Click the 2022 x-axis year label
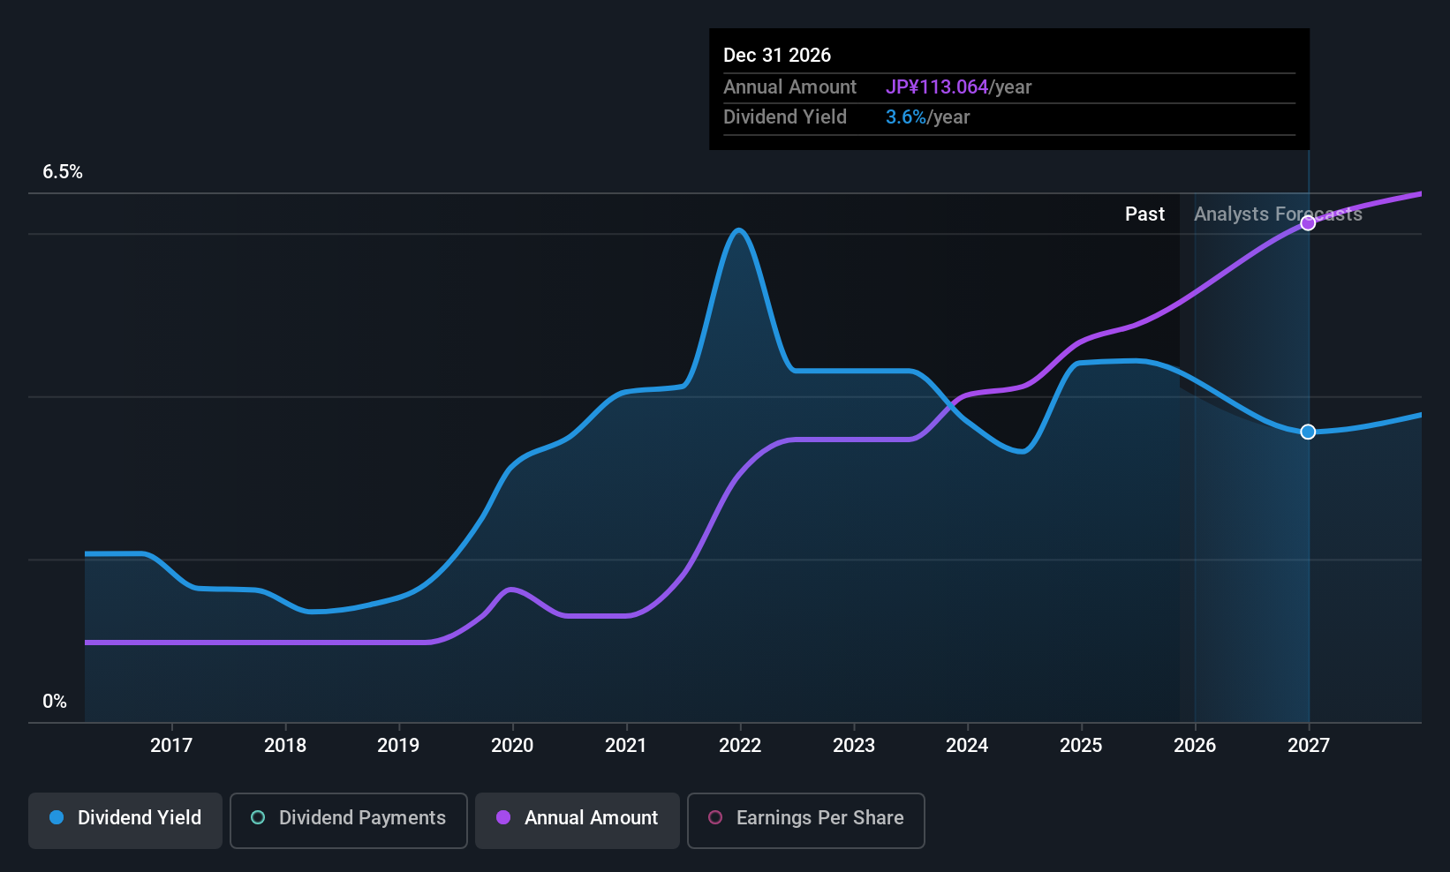This screenshot has height=872, width=1450. point(740,746)
